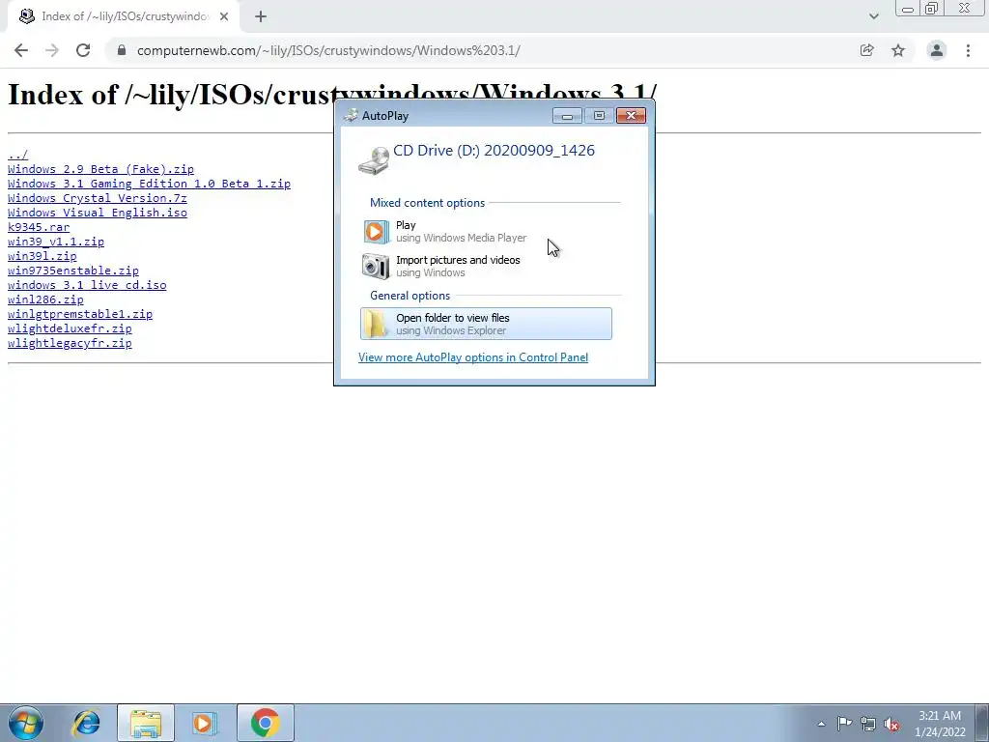Download winlgtpremstable1.zip
Screen dimensions: 989x742
80,314
